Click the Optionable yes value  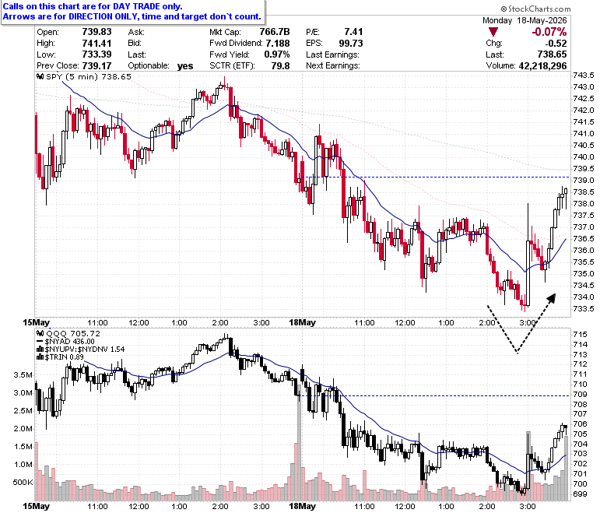click(x=185, y=66)
